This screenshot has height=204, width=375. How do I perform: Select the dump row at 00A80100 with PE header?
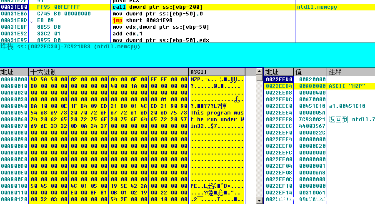coord(122,186)
